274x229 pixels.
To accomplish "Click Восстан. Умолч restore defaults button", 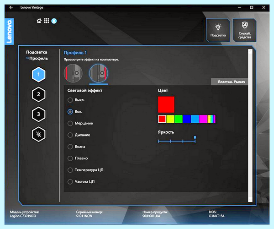I will coord(229,82).
